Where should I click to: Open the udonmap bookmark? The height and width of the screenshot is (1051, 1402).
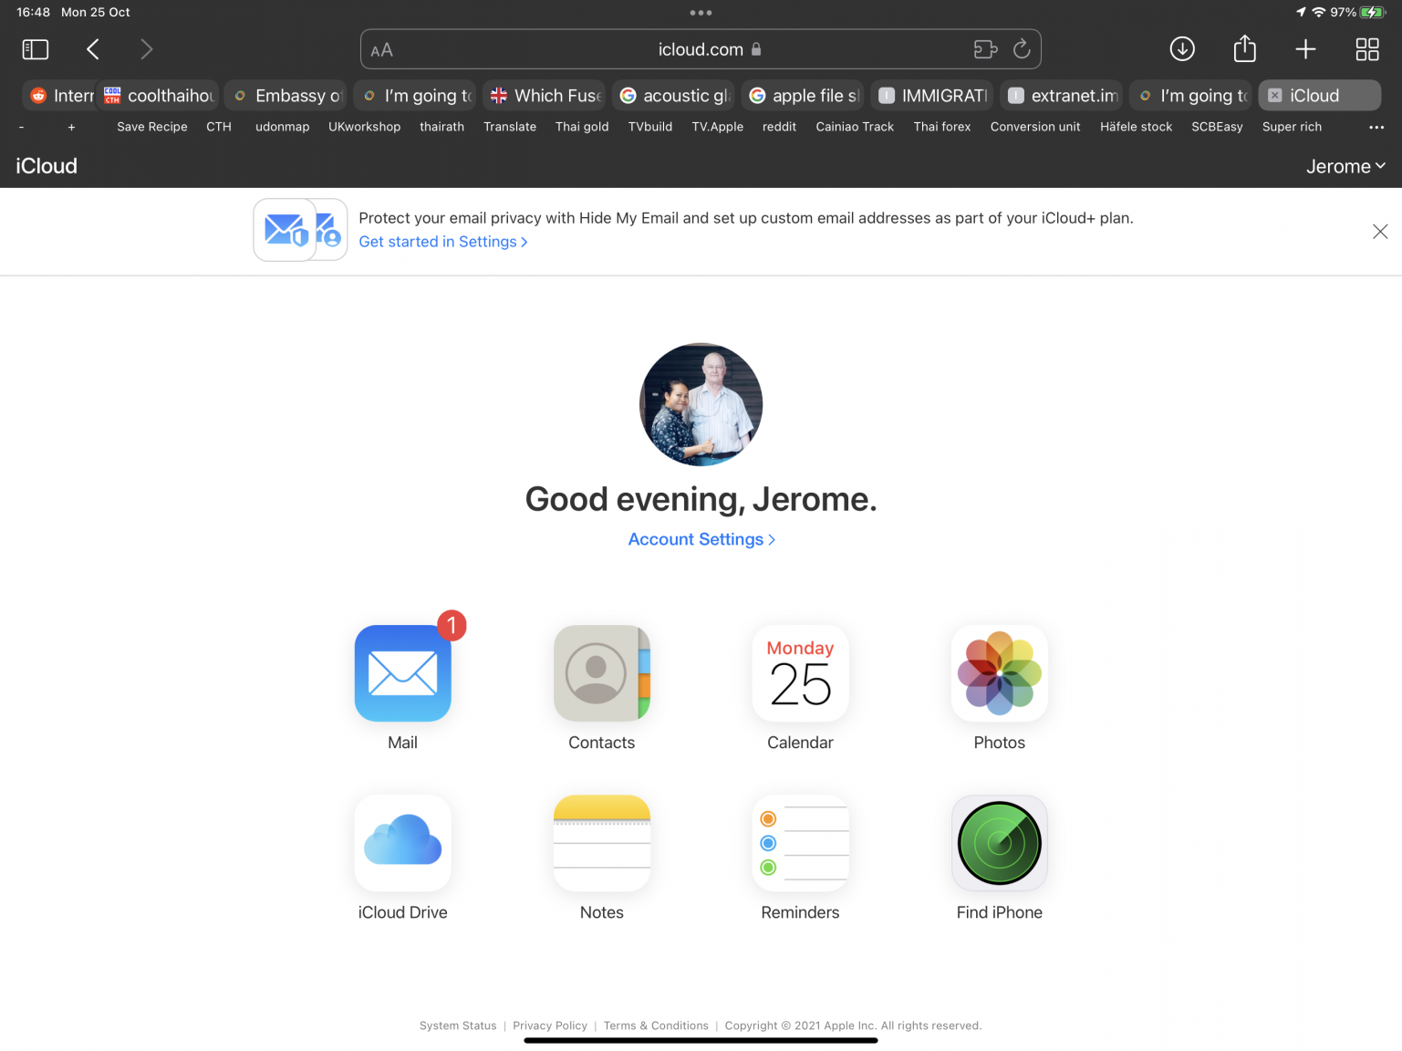pos(282,127)
